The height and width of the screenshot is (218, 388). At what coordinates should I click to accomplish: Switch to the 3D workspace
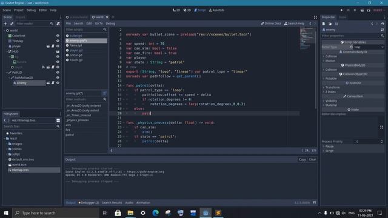(x=187, y=10)
